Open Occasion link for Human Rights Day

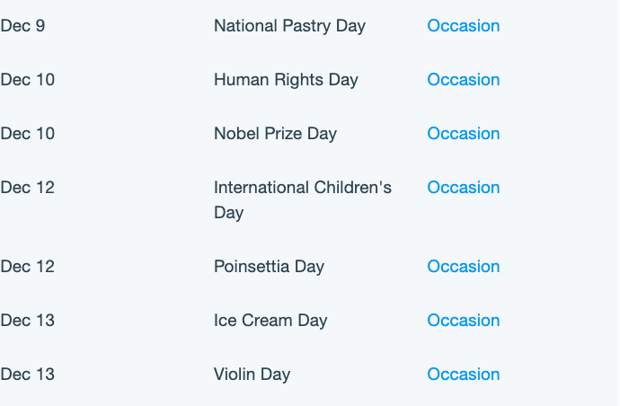pos(464,80)
